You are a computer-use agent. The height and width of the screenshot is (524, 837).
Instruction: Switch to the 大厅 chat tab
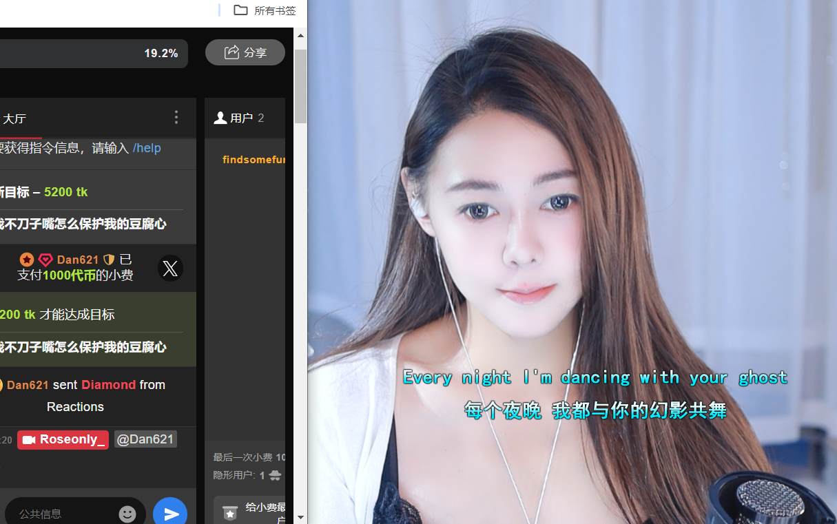tap(14, 118)
